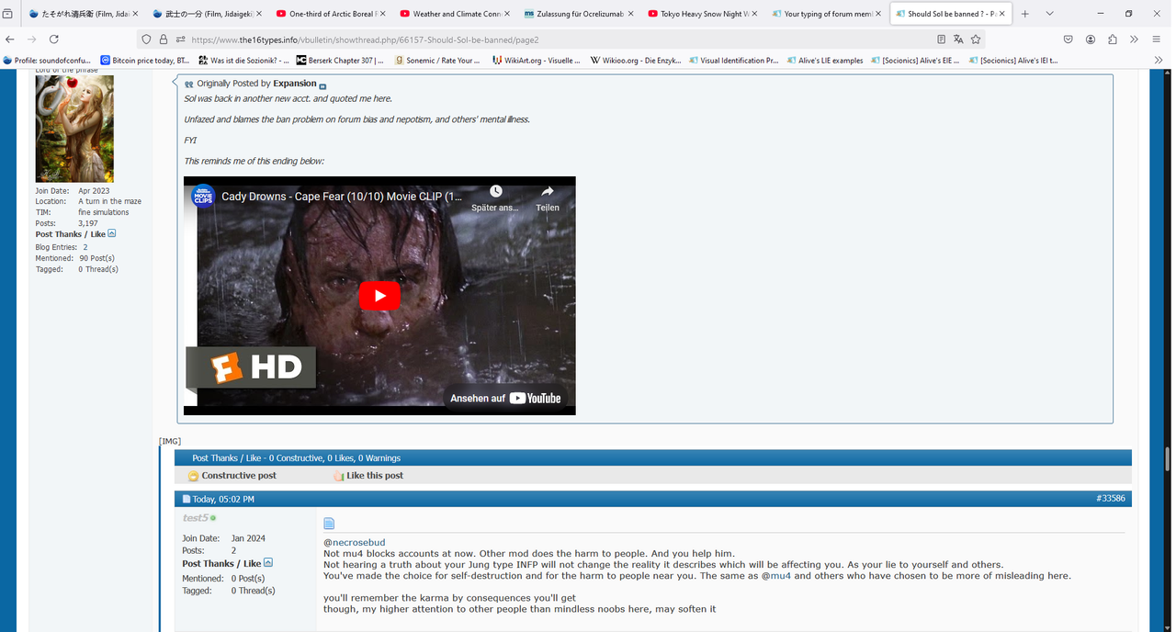Open the list all tabs dropdown
This screenshot has width=1176, height=632.
[1049, 14]
